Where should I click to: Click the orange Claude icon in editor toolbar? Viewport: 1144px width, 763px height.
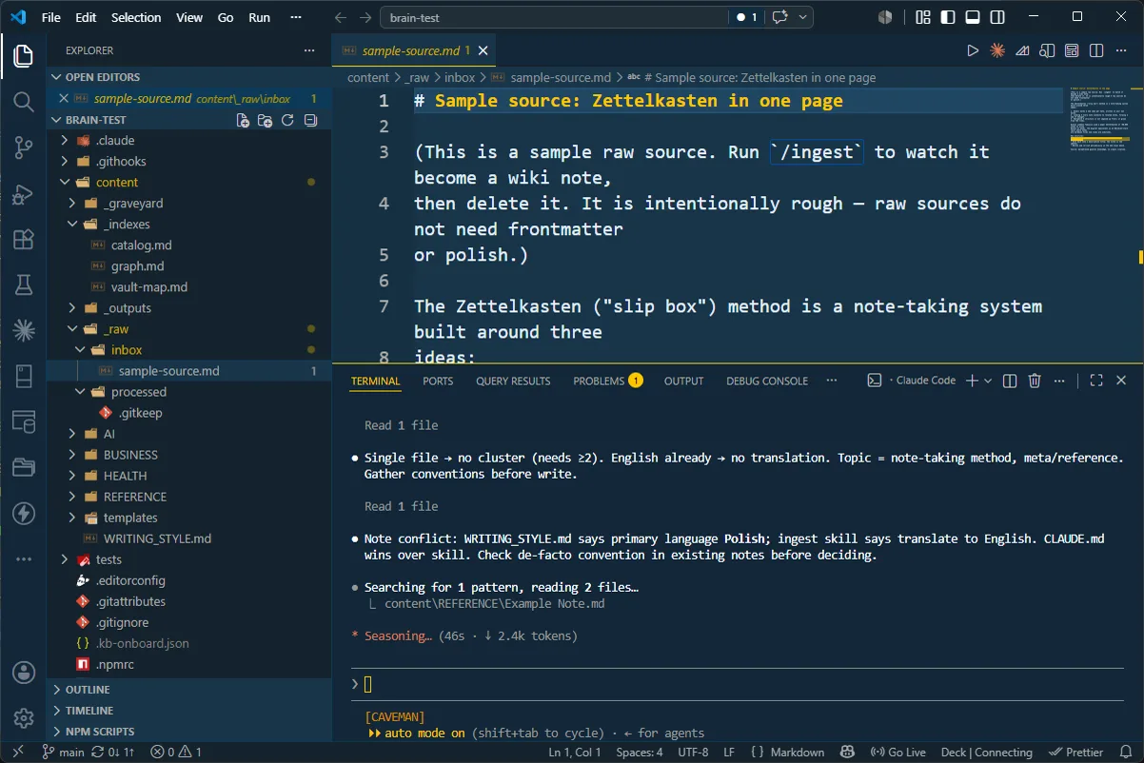[x=997, y=50]
